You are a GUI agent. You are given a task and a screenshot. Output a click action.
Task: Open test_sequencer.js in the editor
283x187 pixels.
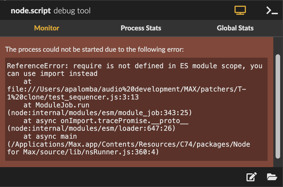tap(251, 177)
